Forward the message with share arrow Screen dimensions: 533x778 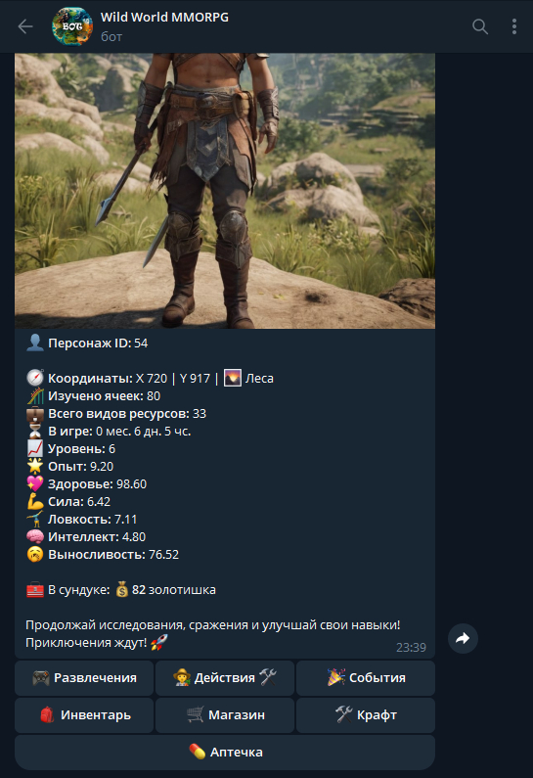coord(463,638)
